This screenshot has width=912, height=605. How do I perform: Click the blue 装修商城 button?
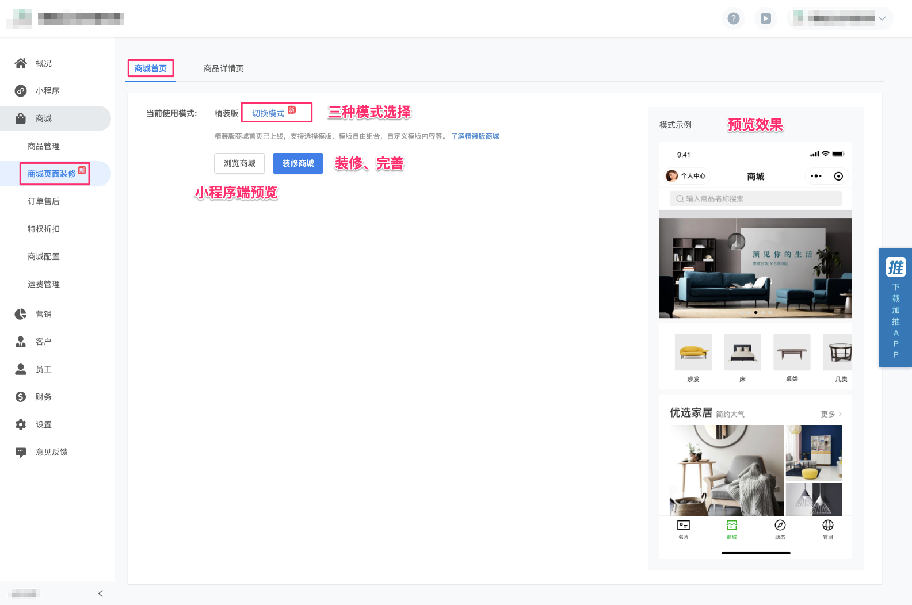pyautogui.click(x=298, y=163)
